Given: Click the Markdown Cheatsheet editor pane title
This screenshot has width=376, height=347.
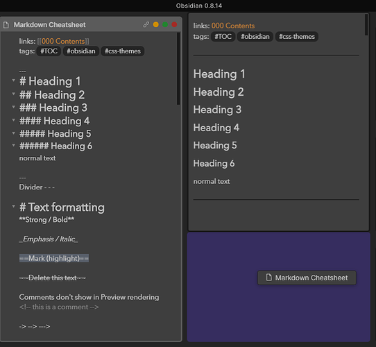Looking at the screenshot, I should click(50, 25).
